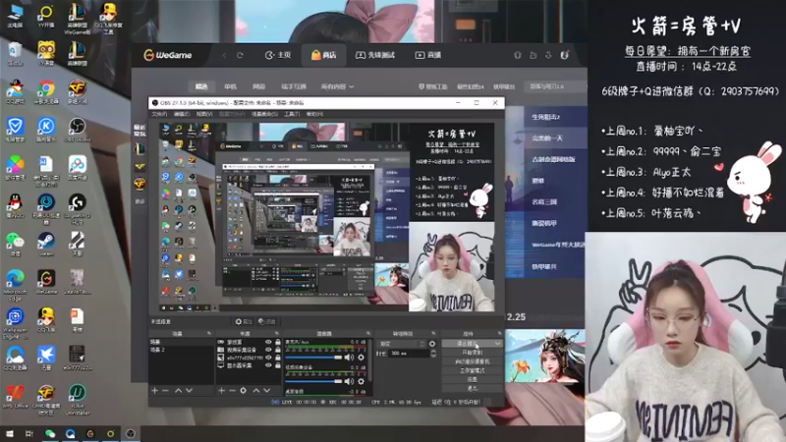Screen dimensions: 786x442
Task: Open Windows Start menu
Action: tap(10, 433)
